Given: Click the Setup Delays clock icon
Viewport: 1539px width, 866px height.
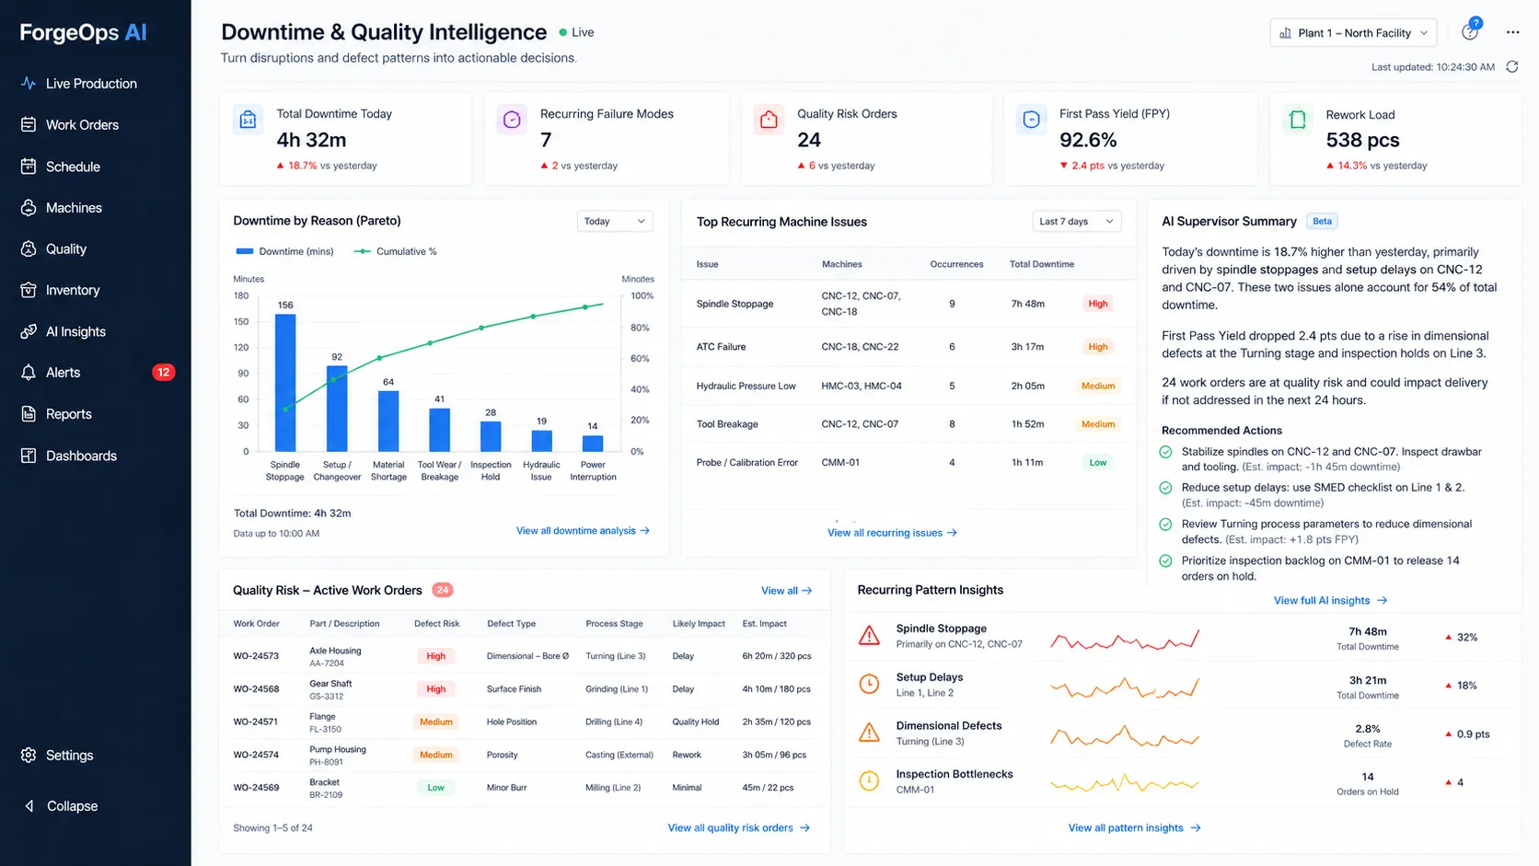Looking at the screenshot, I should (869, 684).
